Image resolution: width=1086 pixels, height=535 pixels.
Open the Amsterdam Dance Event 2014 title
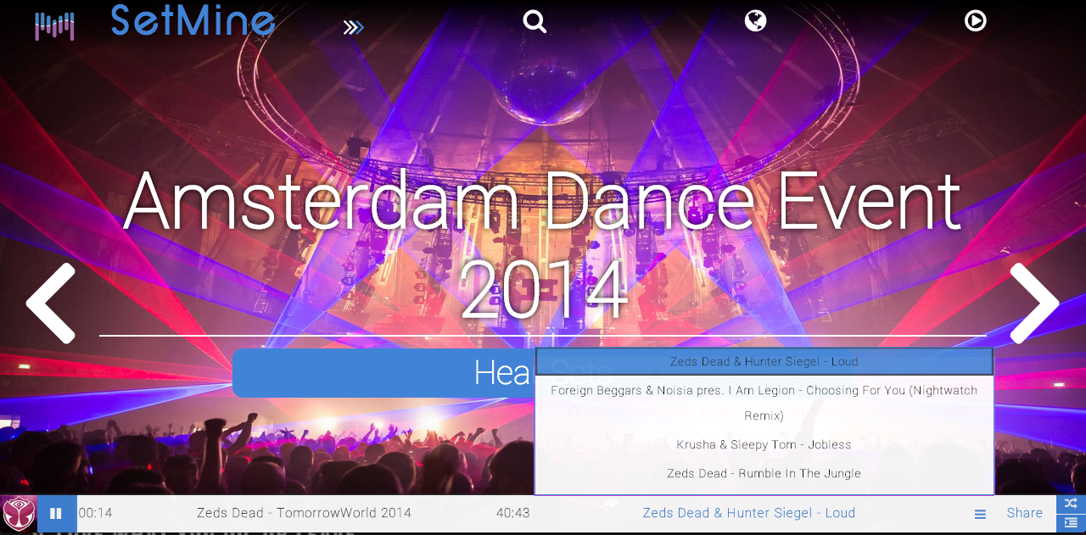click(543, 245)
